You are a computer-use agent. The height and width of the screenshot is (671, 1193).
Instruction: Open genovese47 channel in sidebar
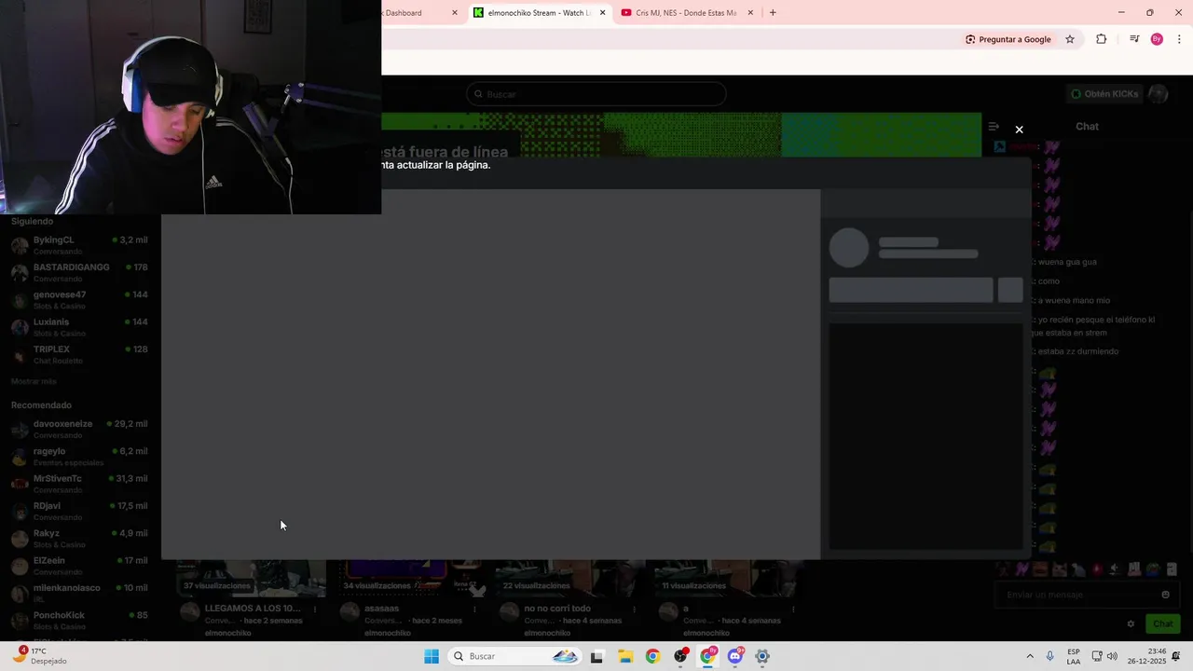(79, 300)
